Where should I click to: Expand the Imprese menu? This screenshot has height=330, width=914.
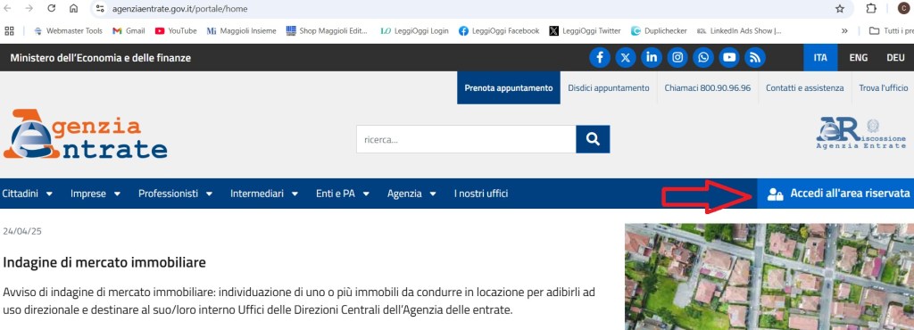(96, 194)
